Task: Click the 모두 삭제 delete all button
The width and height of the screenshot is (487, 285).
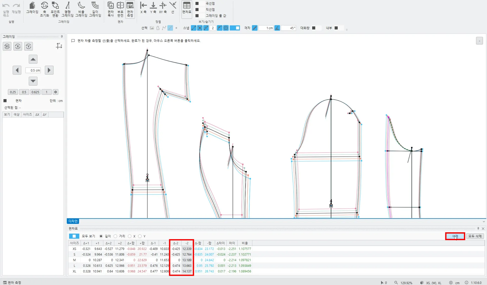Action: coord(475,236)
